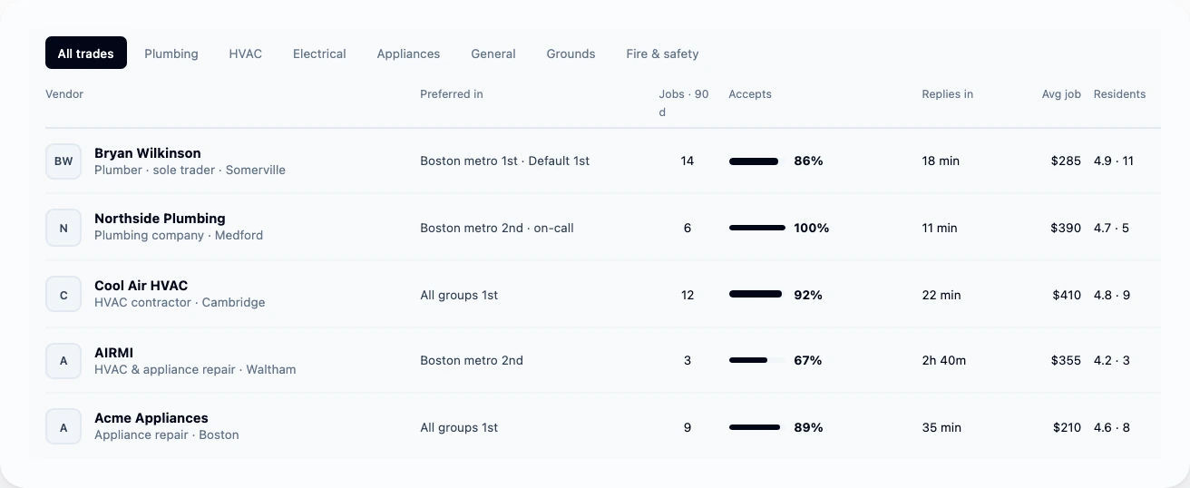Click the '4.9 · 11' resident rating

click(x=1114, y=161)
